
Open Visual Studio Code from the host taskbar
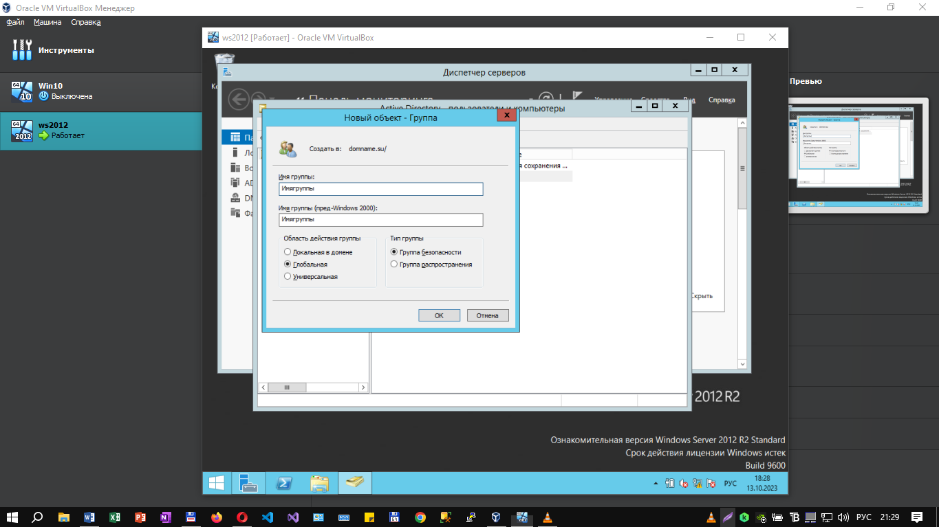[268, 517]
